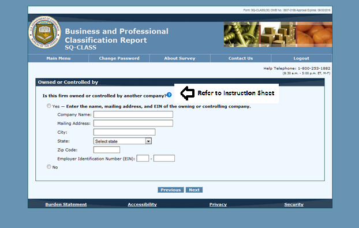Viewport: 359px width, 228px height.
Task: Click the Next button
Action: (194, 190)
